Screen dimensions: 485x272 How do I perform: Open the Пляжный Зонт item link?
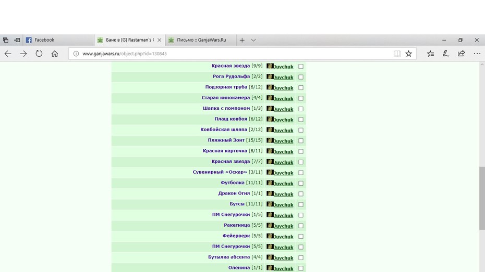tap(226, 140)
